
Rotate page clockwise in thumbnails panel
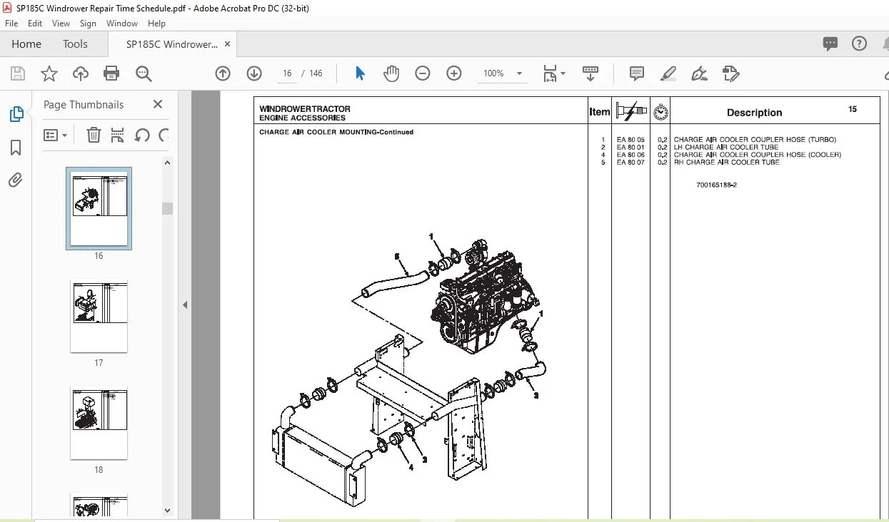click(x=164, y=135)
